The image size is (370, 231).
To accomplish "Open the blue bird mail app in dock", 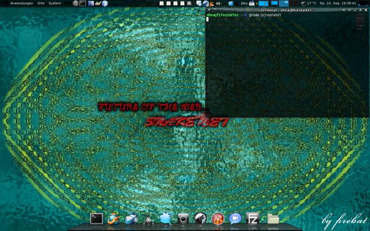I will tap(131, 218).
